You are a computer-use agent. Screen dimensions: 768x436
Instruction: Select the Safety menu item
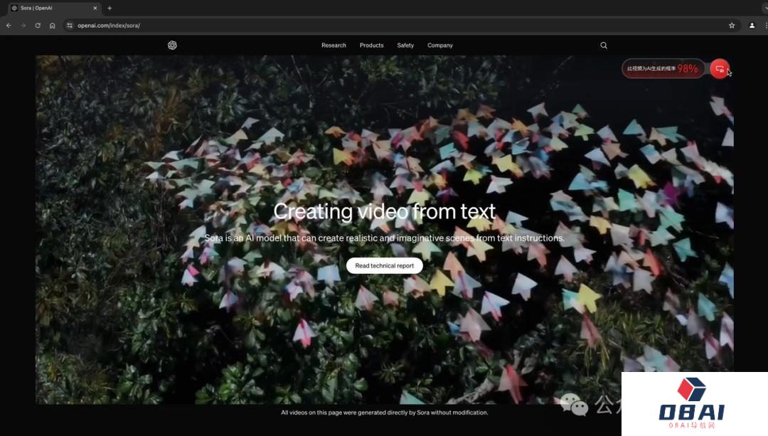tap(405, 46)
